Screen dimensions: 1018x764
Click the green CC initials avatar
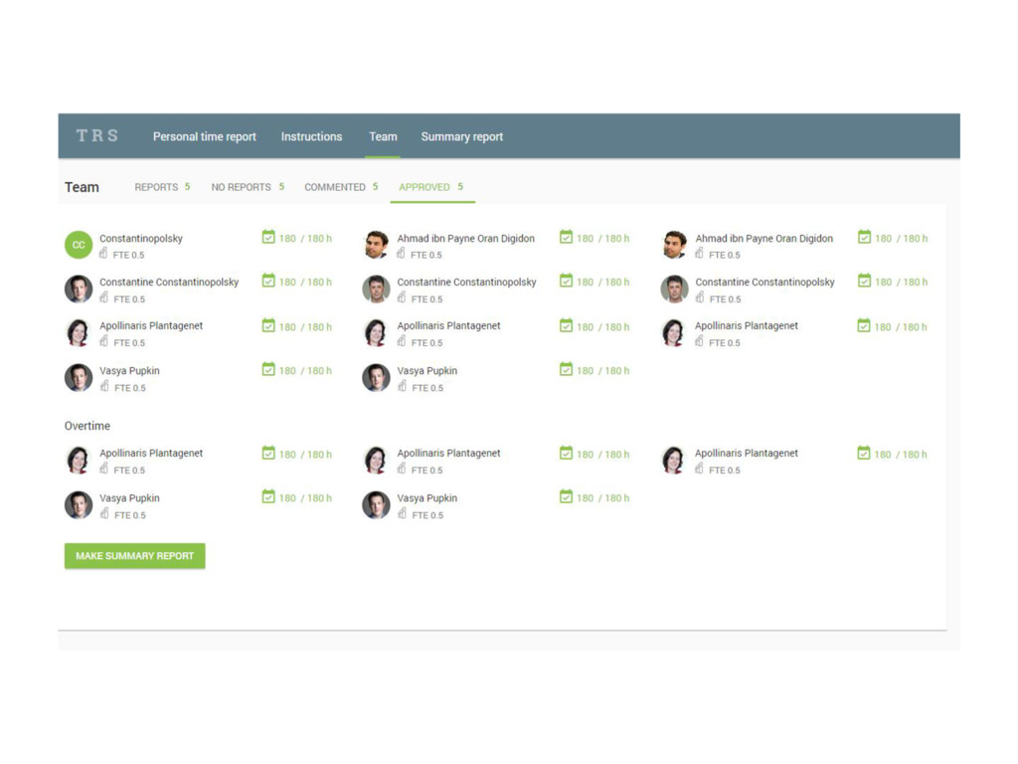click(79, 245)
